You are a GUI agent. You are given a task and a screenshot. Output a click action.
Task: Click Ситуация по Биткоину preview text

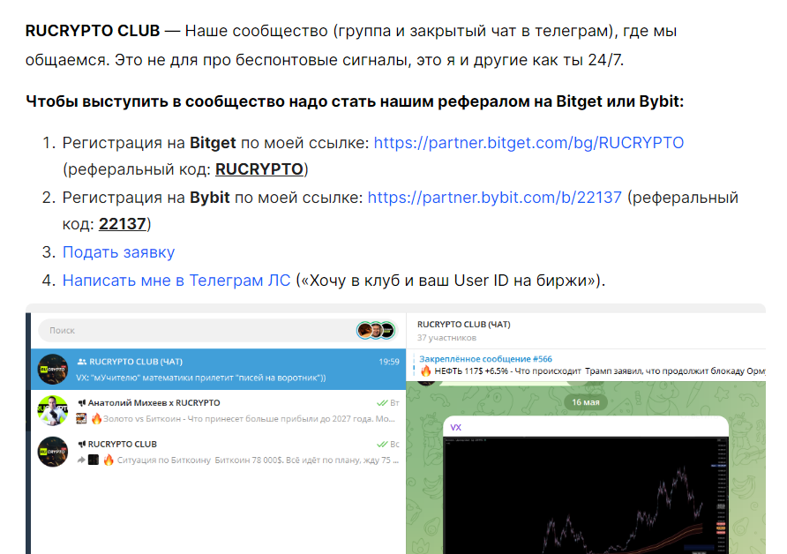pos(258,460)
